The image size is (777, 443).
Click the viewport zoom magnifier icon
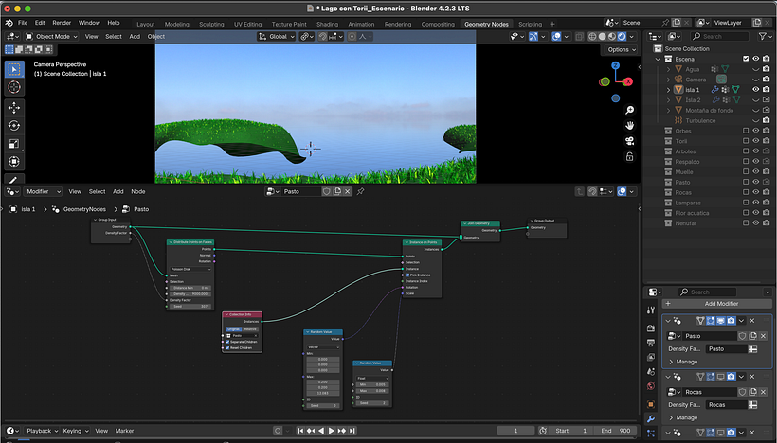pyautogui.click(x=630, y=110)
